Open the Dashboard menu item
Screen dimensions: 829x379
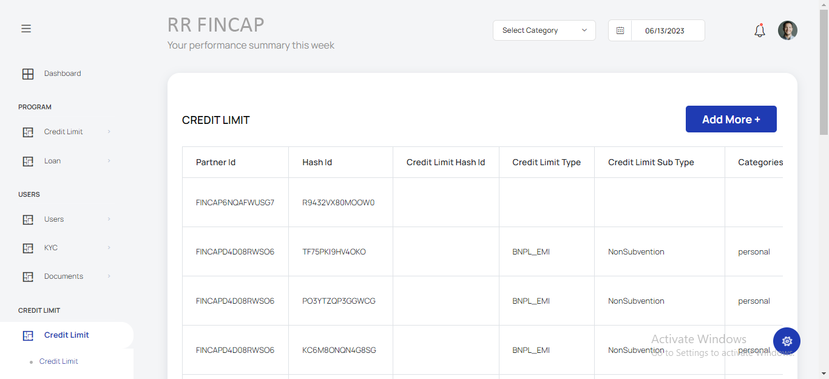point(63,73)
